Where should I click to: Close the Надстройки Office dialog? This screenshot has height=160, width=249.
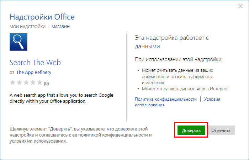click(x=240, y=6)
